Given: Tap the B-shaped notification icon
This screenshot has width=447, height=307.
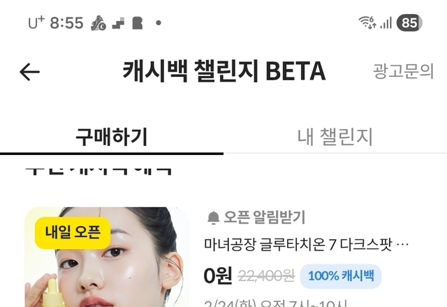Looking at the screenshot, I should pyautogui.click(x=138, y=23).
